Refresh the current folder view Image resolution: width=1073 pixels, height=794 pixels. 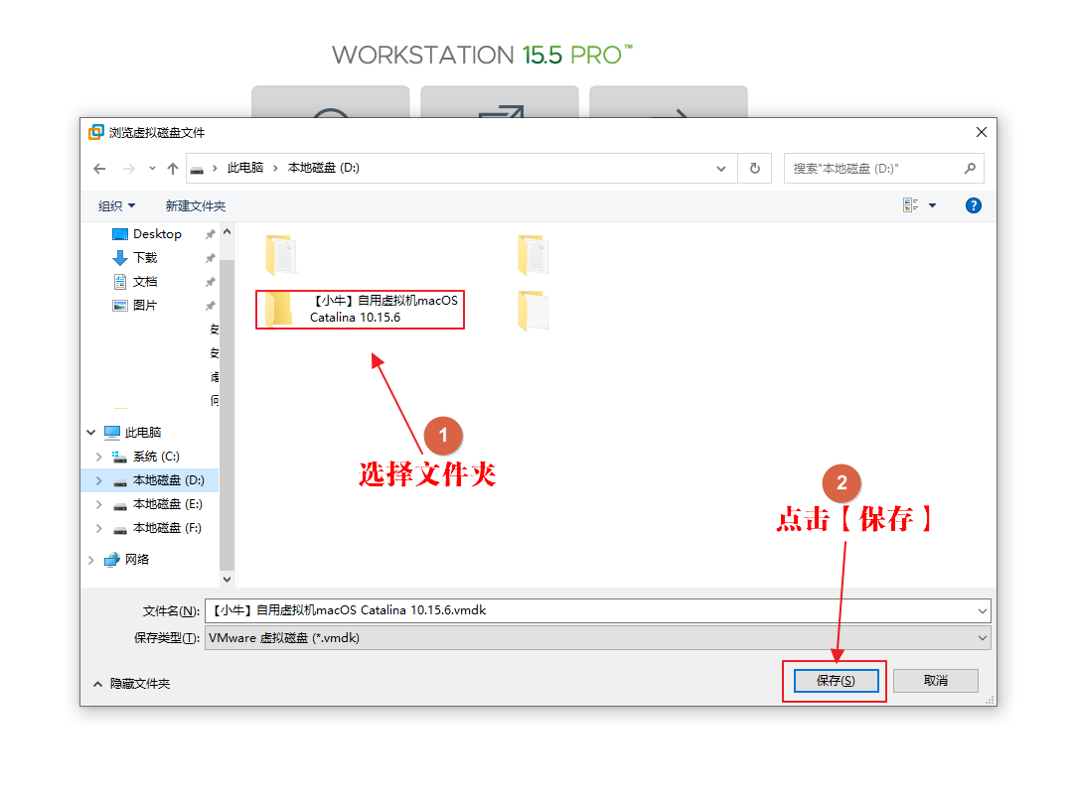point(755,169)
